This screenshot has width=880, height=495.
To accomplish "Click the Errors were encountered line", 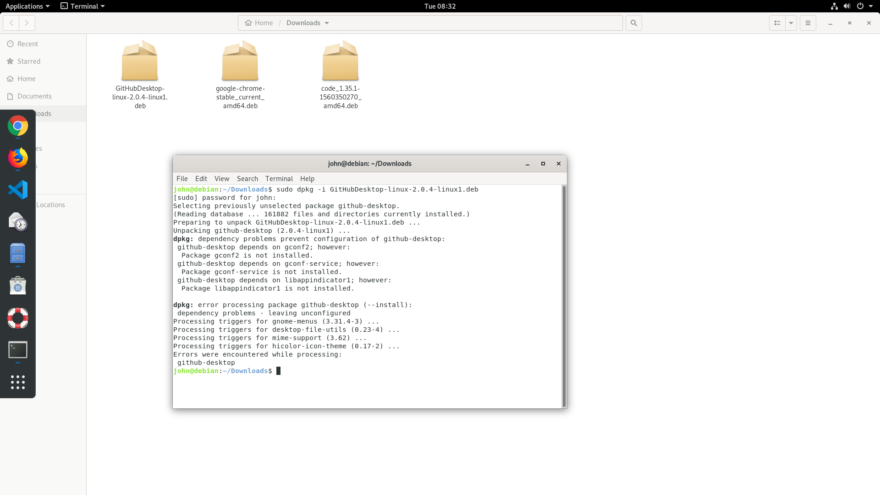I will click(x=258, y=354).
